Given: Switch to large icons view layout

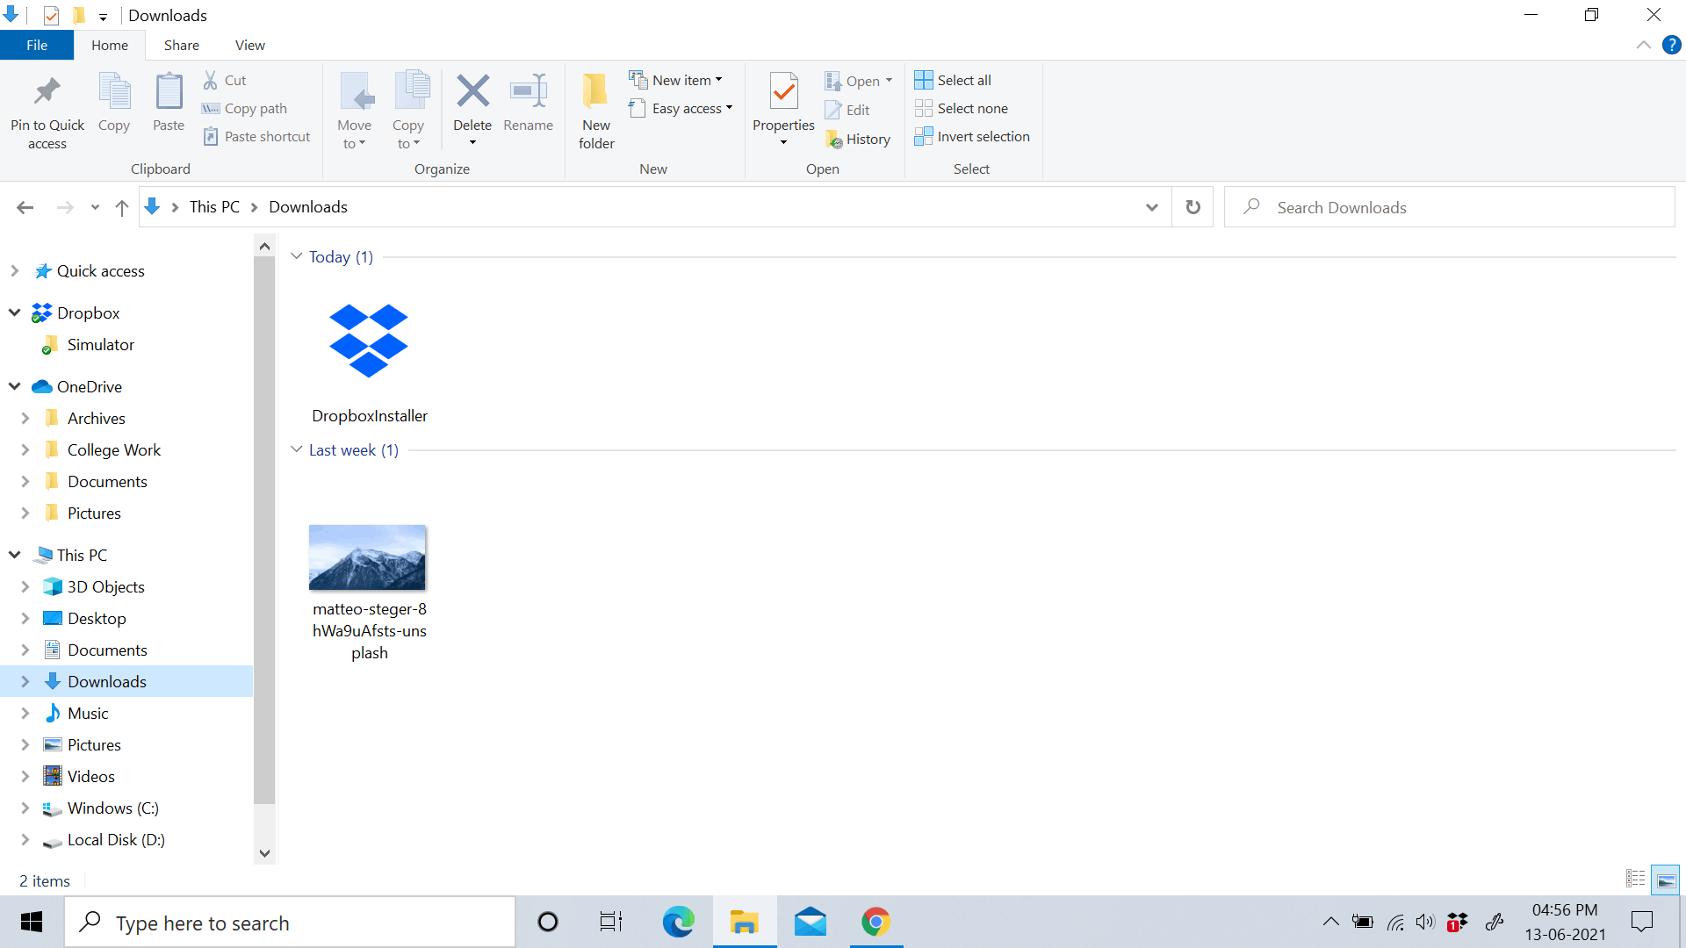Looking at the screenshot, I should pyautogui.click(x=1666, y=880).
